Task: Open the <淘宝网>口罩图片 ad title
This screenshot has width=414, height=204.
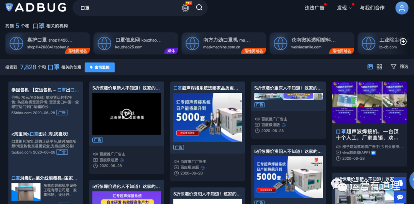Action: pos(40,134)
